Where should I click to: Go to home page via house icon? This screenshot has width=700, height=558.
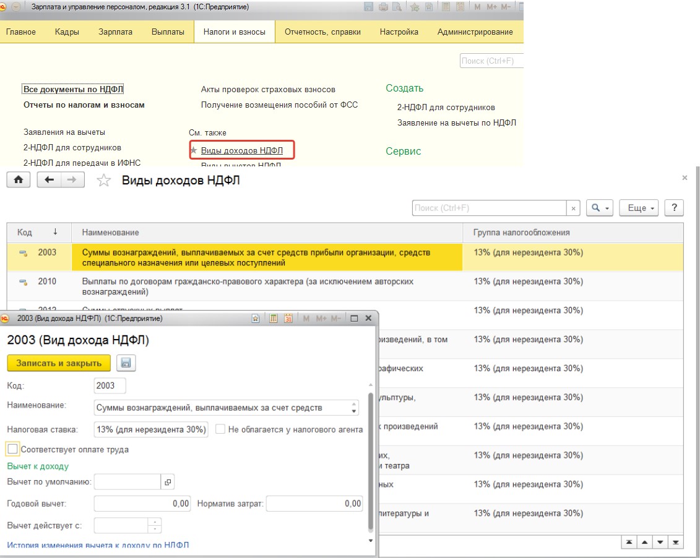(19, 180)
